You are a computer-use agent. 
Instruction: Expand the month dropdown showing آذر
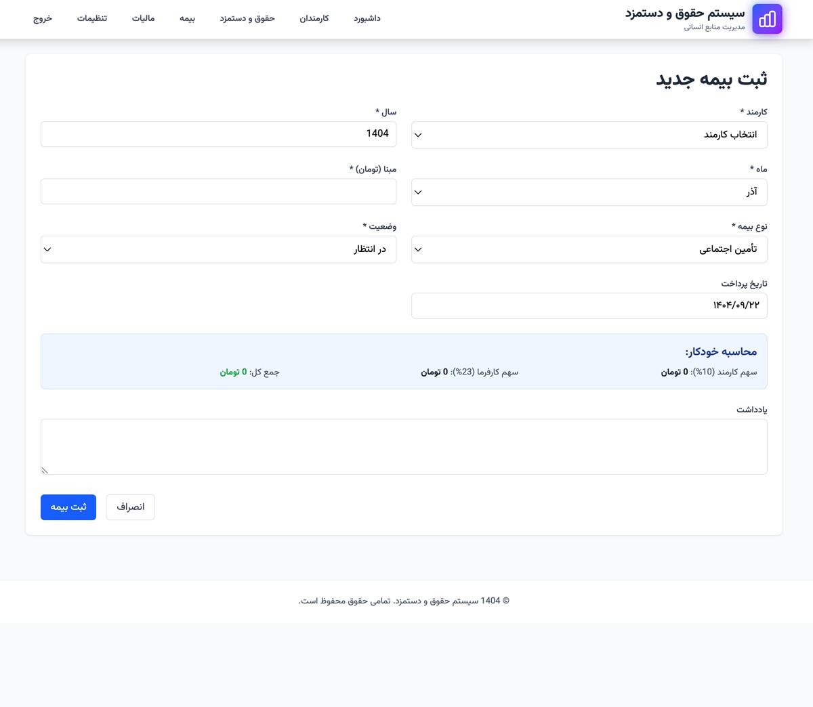[589, 192]
